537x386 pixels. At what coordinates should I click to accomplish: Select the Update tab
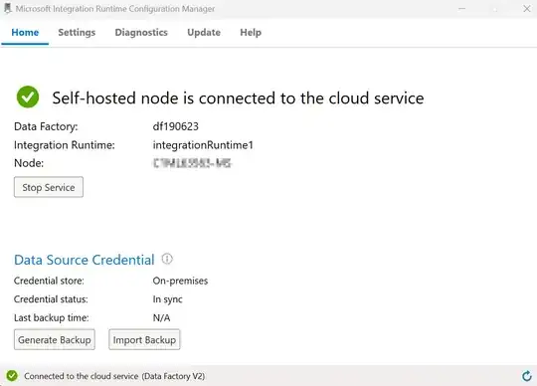coord(204,32)
